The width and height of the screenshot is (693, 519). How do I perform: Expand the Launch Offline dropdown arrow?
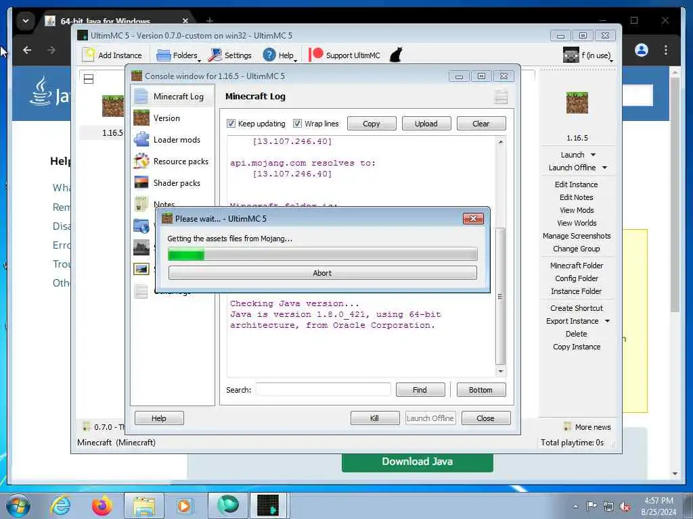604,168
